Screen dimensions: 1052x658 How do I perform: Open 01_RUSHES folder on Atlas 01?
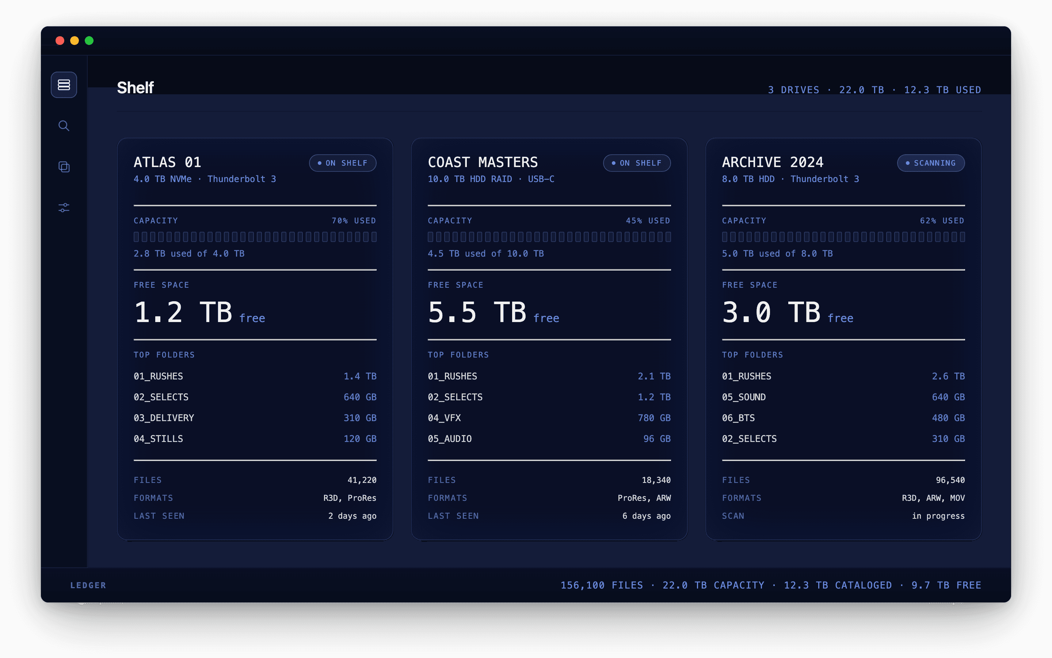(255, 376)
